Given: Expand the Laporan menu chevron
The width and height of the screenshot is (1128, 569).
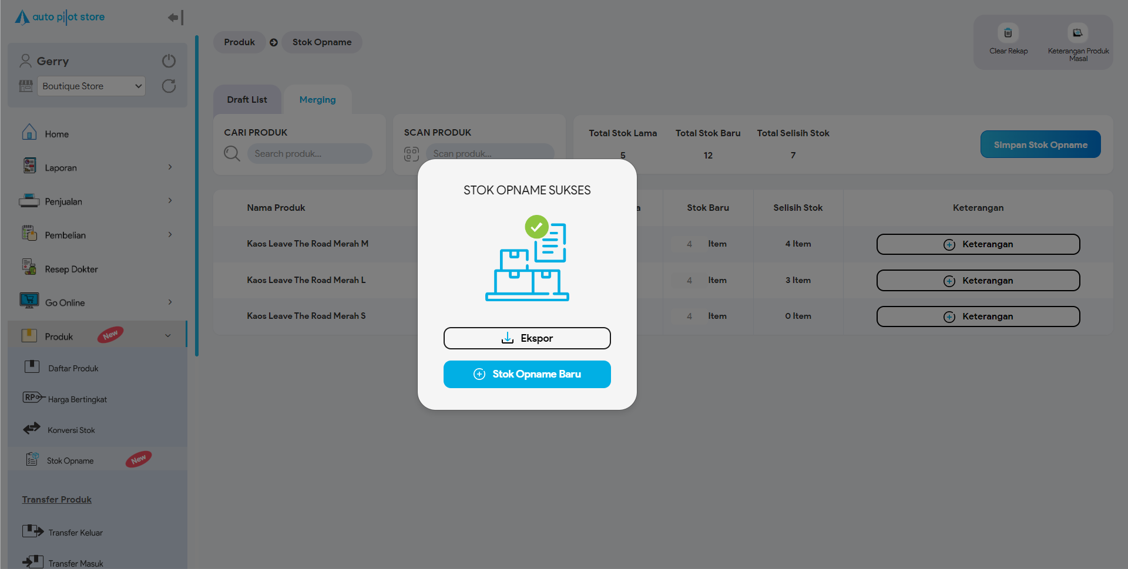Looking at the screenshot, I should pyautogui.click(x=170, y=167).
